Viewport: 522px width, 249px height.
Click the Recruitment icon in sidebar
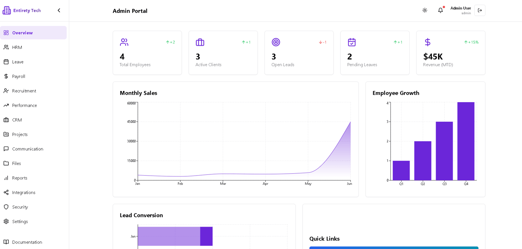coord(6,91)
